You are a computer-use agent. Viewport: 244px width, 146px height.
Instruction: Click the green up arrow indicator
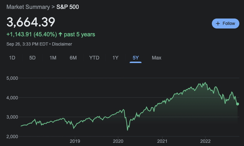(x=60, y=35)
